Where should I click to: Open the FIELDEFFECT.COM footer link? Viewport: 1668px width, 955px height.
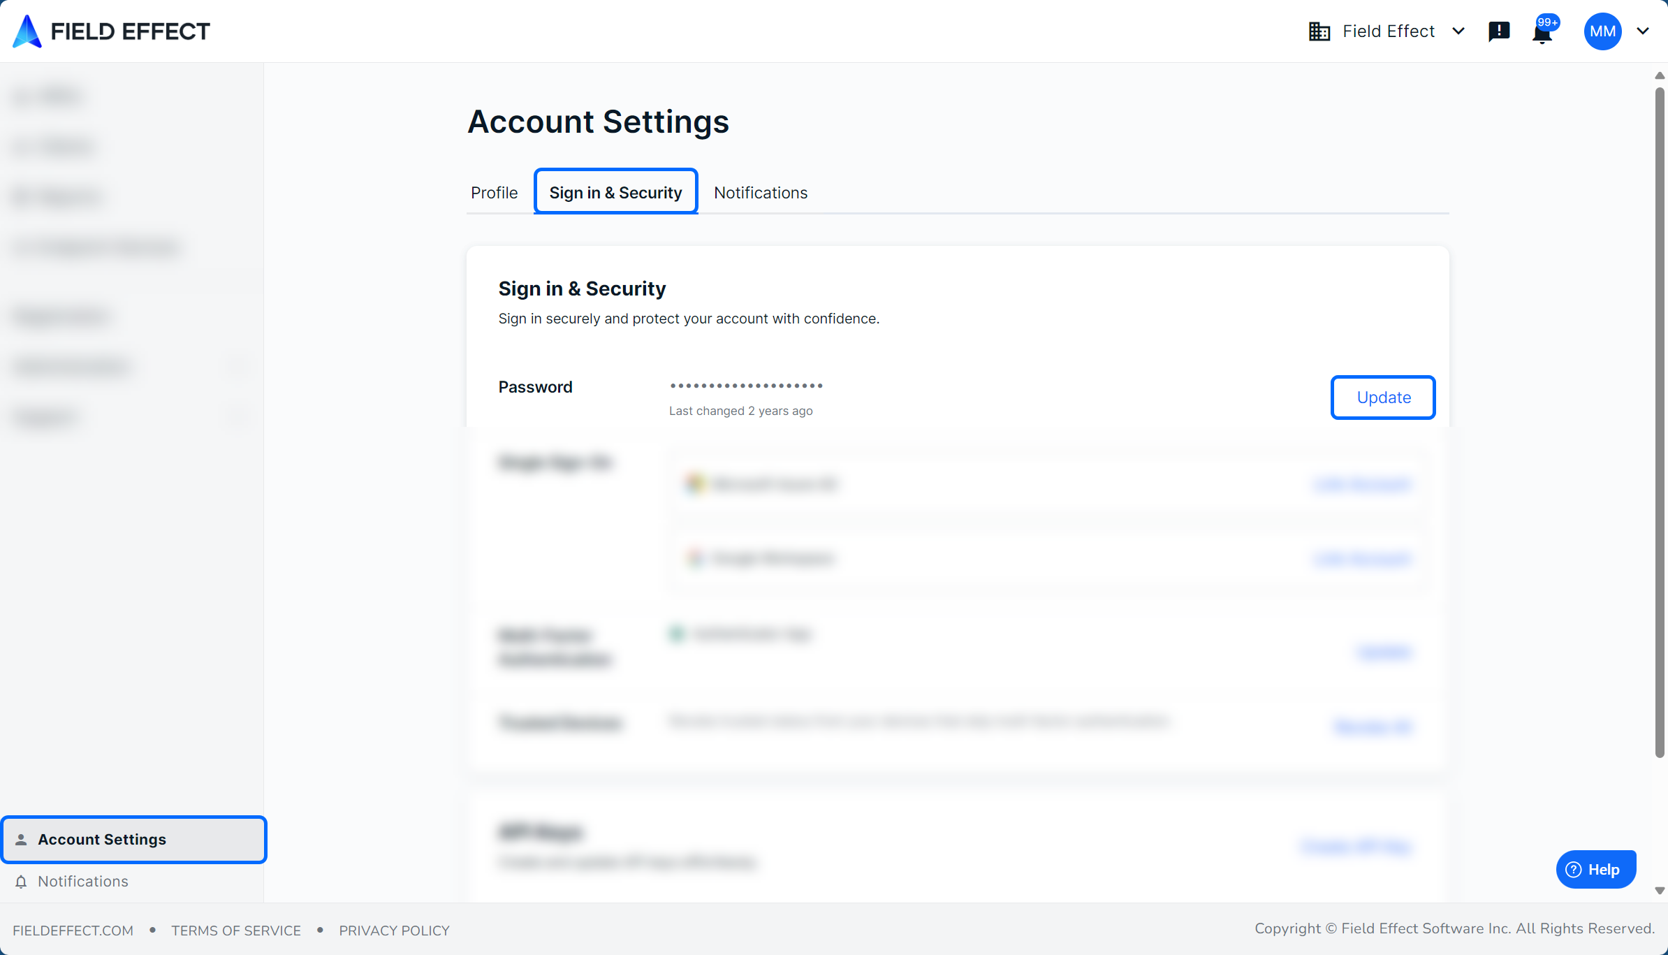pos(73,931)
